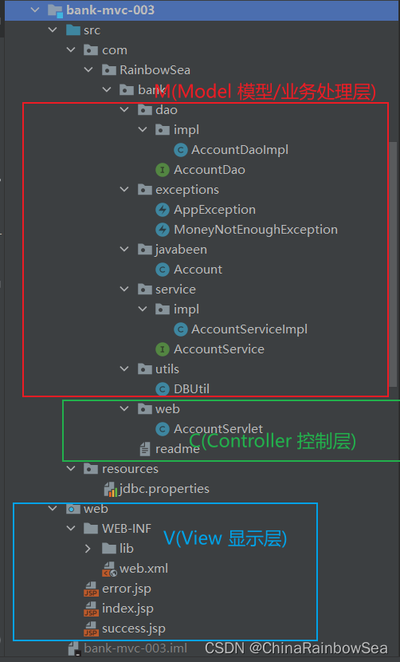Open the success.jsp file
This screenshot has height=662, width=400.
pos(125,629)
